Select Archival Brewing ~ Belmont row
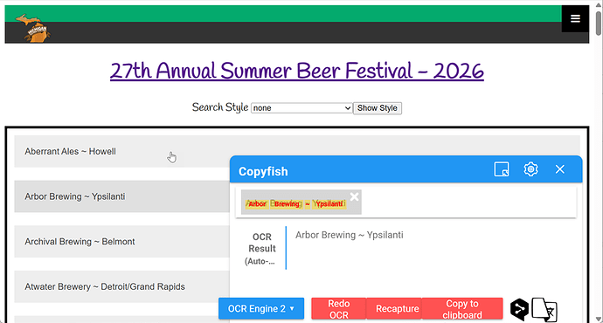603x323 pixels. tap(121, 241)
